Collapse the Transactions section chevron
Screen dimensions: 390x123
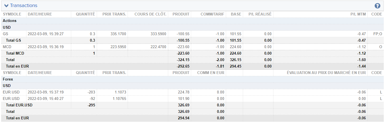pos(6,6)
